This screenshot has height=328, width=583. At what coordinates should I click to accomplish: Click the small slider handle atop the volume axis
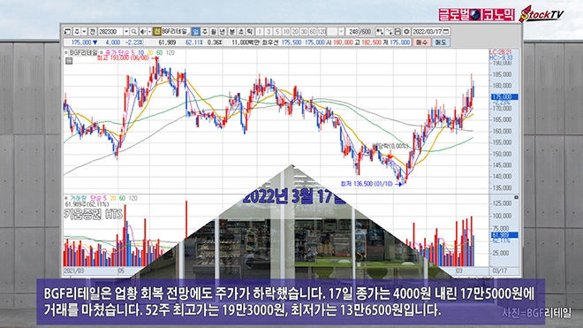point(516,197)
